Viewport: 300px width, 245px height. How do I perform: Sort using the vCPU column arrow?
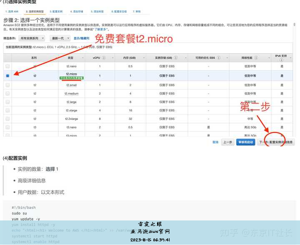point(112,58)
